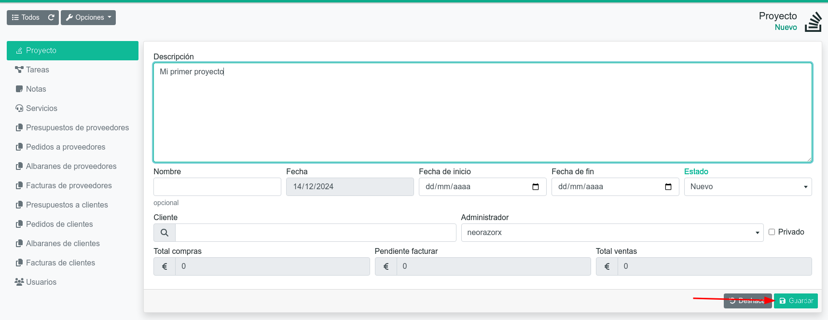The width and height of the screenshot is (828, 320).
Task: Click the Albaranes de clientes copy icon
Action: coord(19,243)
